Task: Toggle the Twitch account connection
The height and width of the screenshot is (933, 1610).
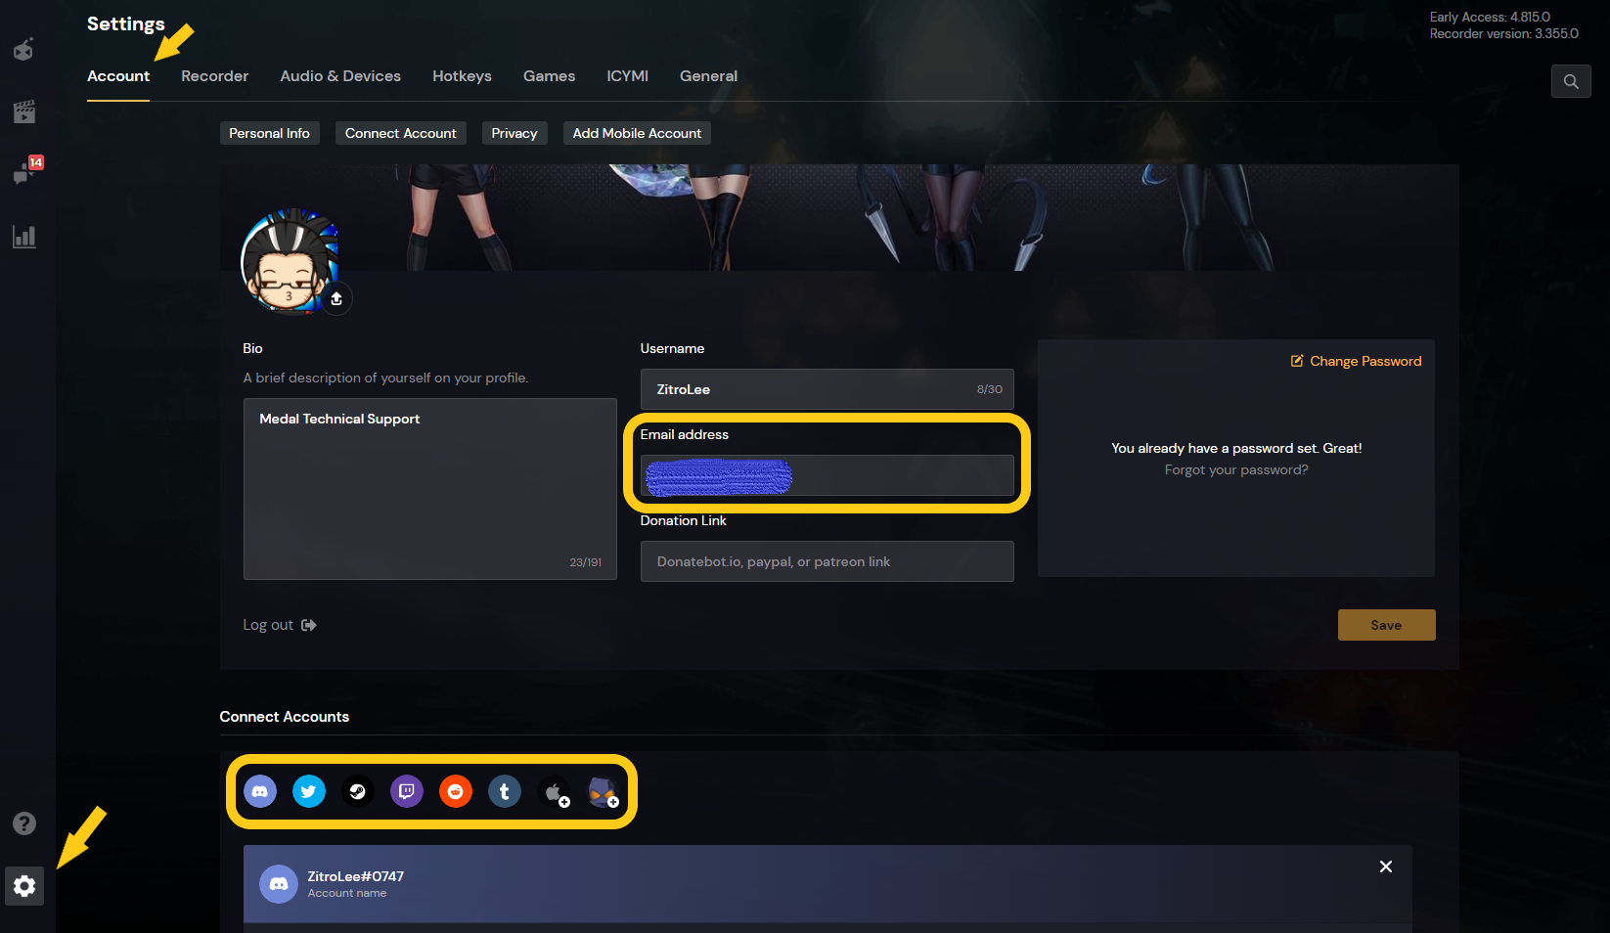Action: [406, 791]
